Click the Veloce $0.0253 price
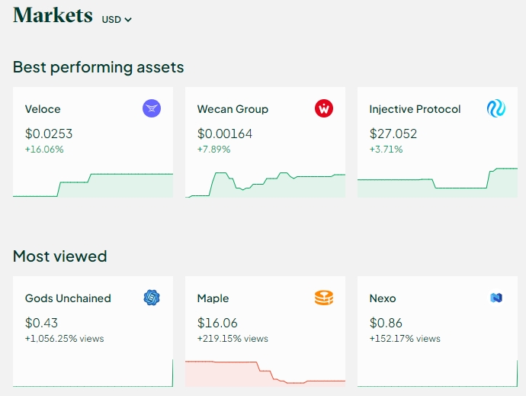This screenshot has height=396, width=526. (49, 134)
